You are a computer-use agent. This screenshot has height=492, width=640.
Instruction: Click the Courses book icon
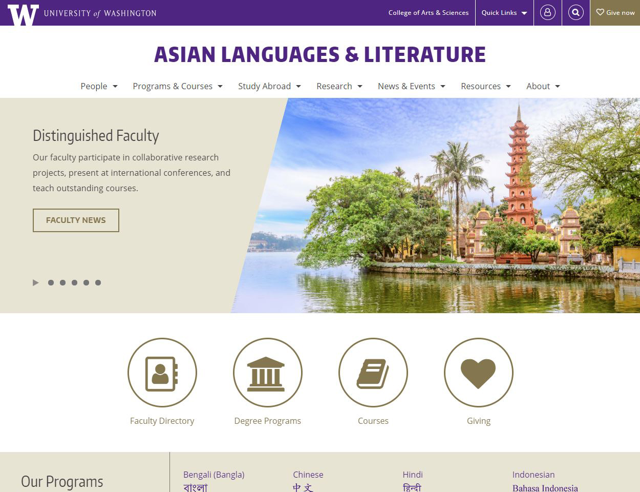[x=373, y=373]
